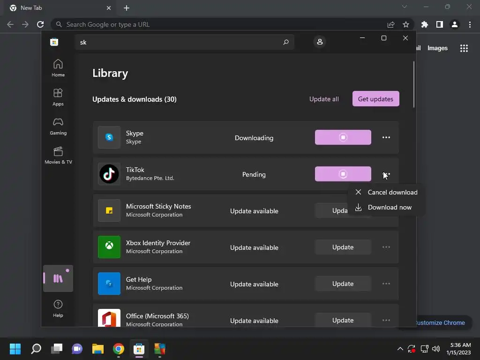The width and height of the screenshot is (480, 360).
Task: Go forward in Chrome
Action: coord(25,24)
